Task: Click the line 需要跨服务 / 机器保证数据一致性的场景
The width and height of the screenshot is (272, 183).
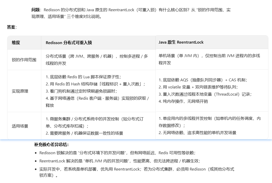Action: 84,133
